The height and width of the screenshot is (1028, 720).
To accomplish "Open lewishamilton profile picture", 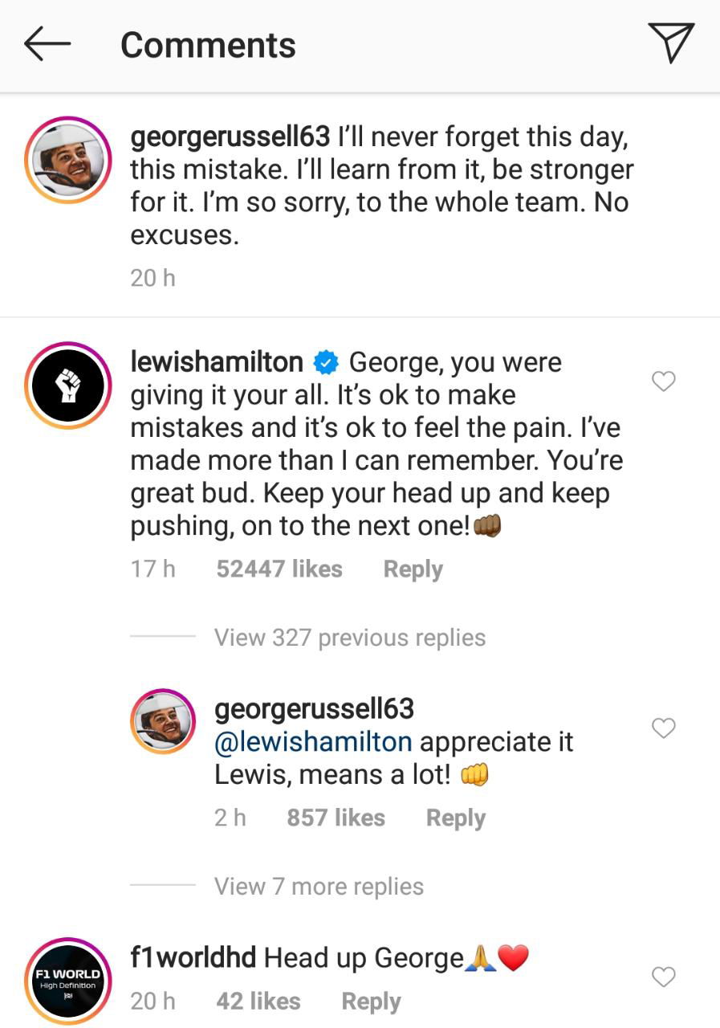I will (x=67, y=386).
